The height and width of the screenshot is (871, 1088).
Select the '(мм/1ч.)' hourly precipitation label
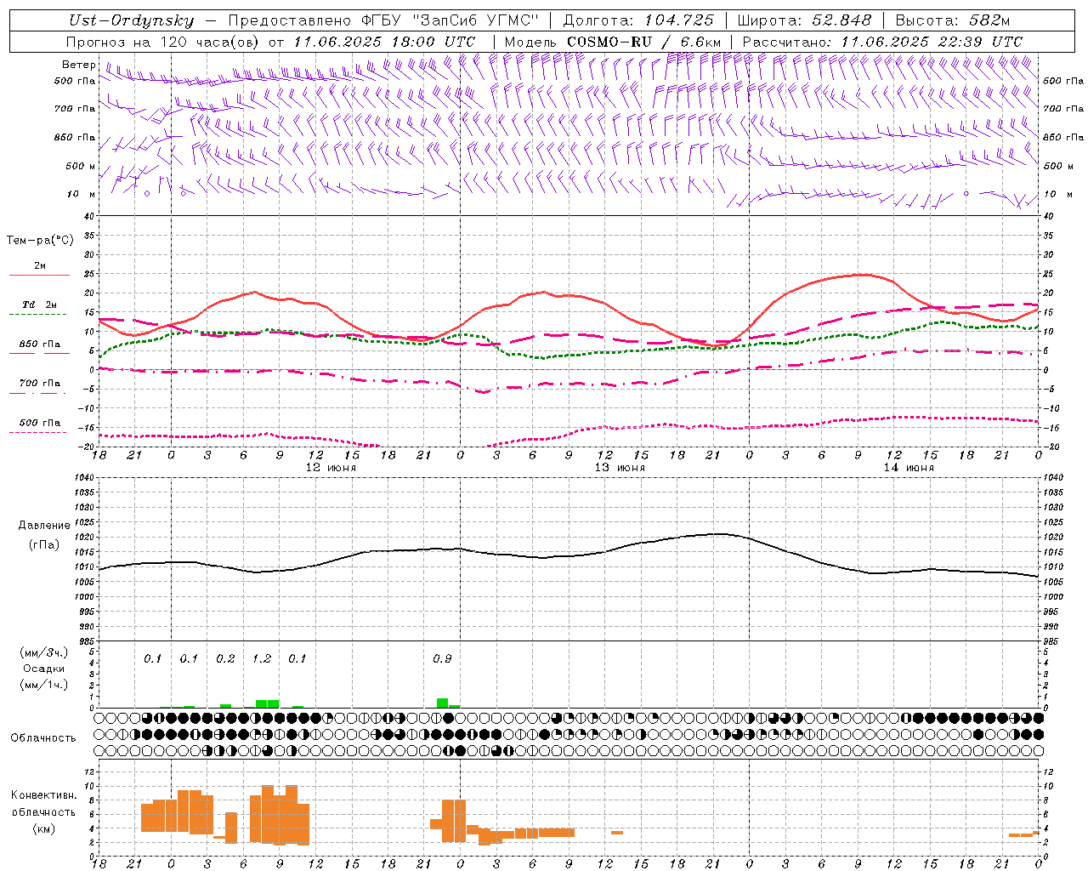[43, 685]
